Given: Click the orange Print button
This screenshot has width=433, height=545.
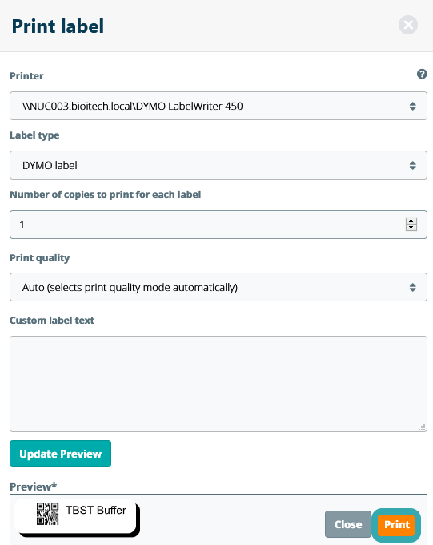Looking at the screenshot, I should coord(396,524).
